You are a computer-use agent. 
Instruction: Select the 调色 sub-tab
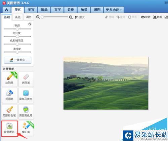click(x=29, y=17)
